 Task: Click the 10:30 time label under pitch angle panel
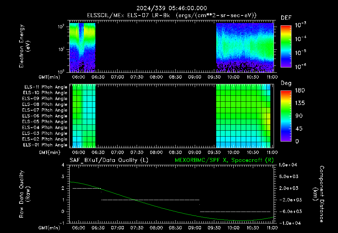click(x=253, y=152)
